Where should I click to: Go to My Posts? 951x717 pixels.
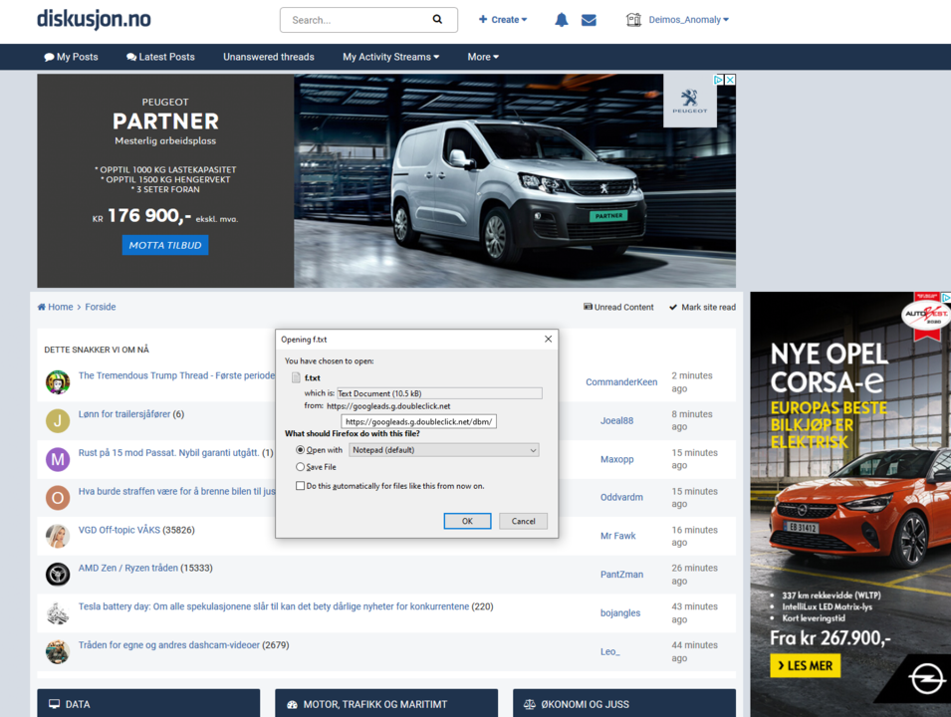(x=71, y=57)
